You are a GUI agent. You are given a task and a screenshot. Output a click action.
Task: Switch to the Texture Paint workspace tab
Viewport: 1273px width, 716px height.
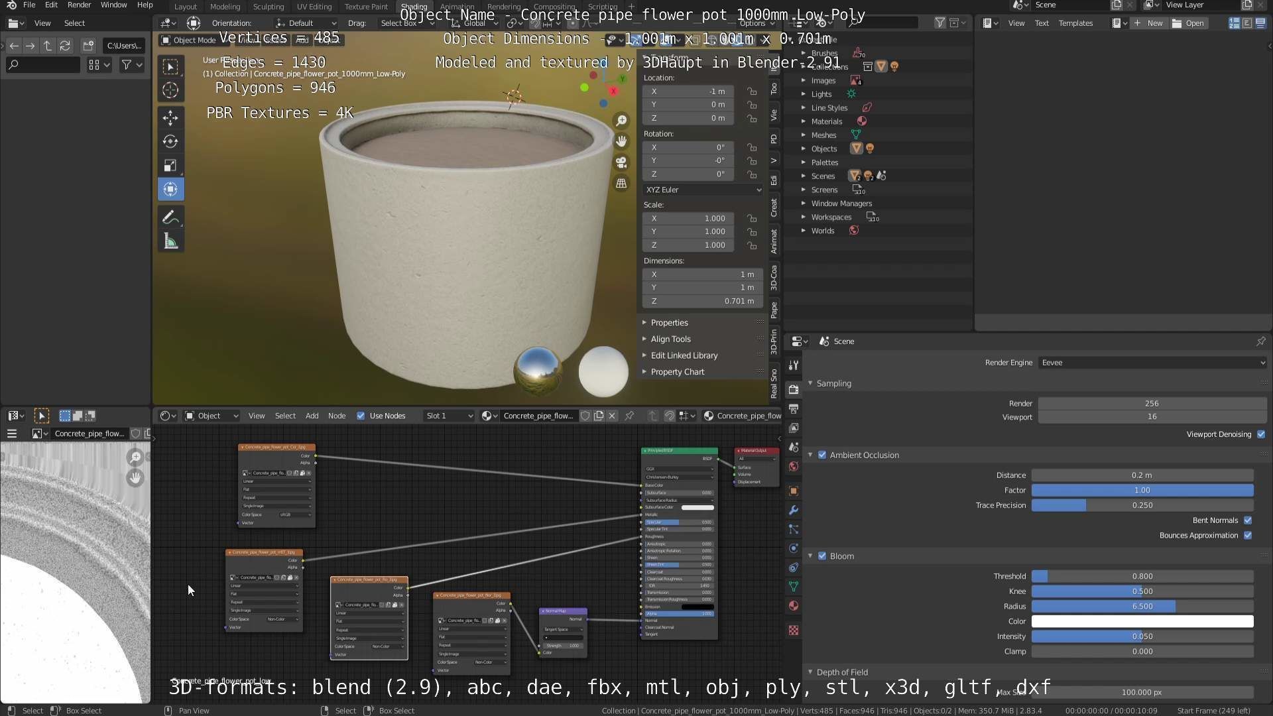coord(366,7)
